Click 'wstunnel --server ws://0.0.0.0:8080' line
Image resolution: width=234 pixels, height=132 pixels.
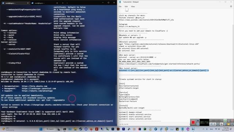tap(137, 57)
